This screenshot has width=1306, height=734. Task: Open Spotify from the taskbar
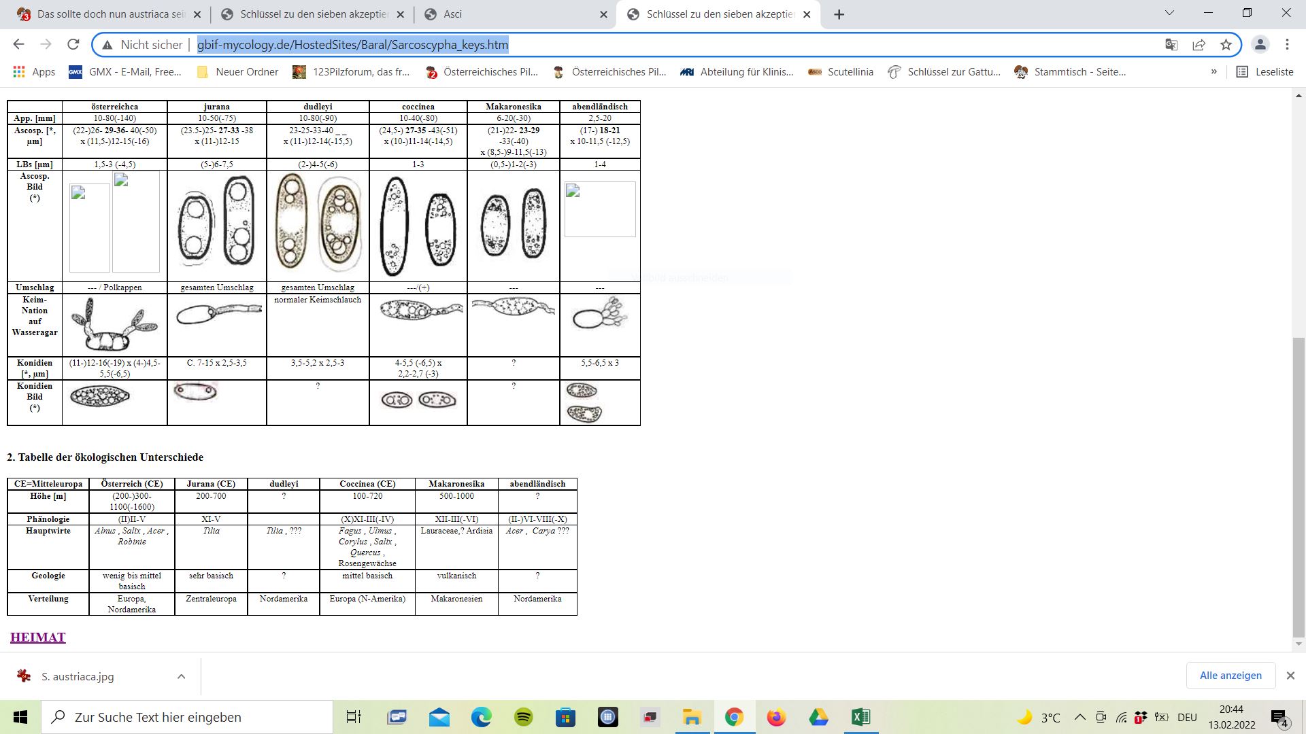click(x=523, y=717)
